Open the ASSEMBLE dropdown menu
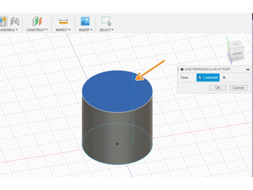253x190 pixels. pos(9,30)
